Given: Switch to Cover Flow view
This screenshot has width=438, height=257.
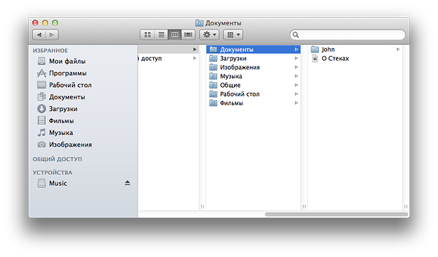Looking at the screenshot, I should pyautogui.click(x=188, y=35).
